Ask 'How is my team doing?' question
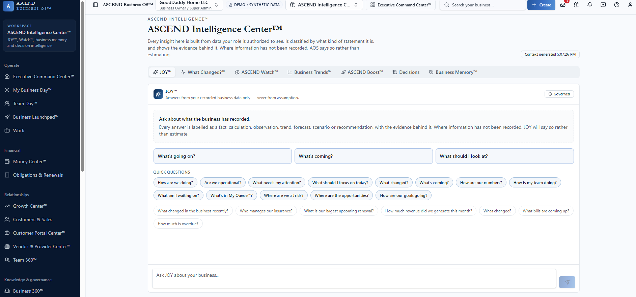Image resolution: width=636 pixels, height=297 pixels. click(535, 183)
